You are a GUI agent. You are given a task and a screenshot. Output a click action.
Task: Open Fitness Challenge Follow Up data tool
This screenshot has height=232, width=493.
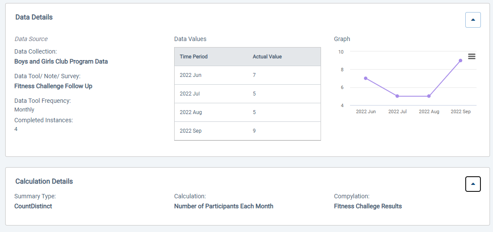click(x=53, y=86)
